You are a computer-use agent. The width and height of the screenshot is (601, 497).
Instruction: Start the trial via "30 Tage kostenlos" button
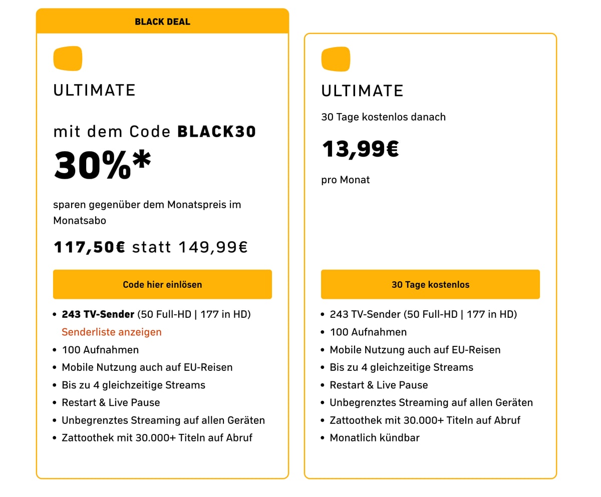tap(430, 284)
